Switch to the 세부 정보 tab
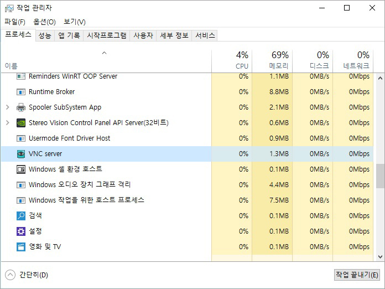The width and height of the screenshot is (385, 289). [x=174, y=35]
